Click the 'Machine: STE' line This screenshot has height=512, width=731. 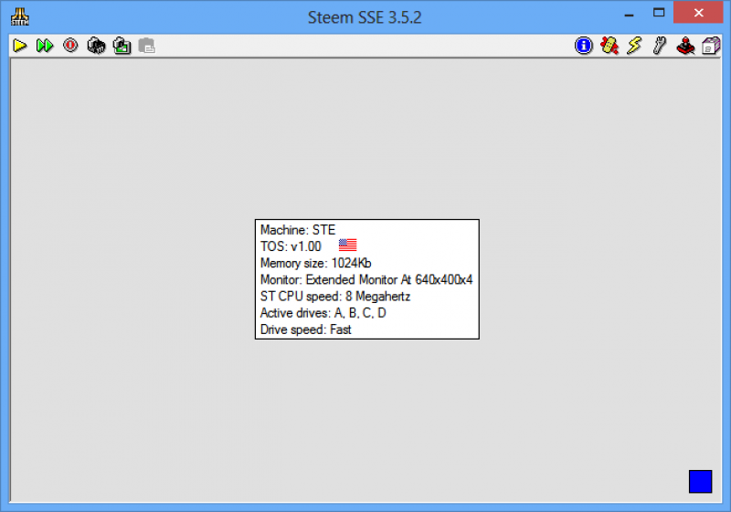(x=298, y=230)
